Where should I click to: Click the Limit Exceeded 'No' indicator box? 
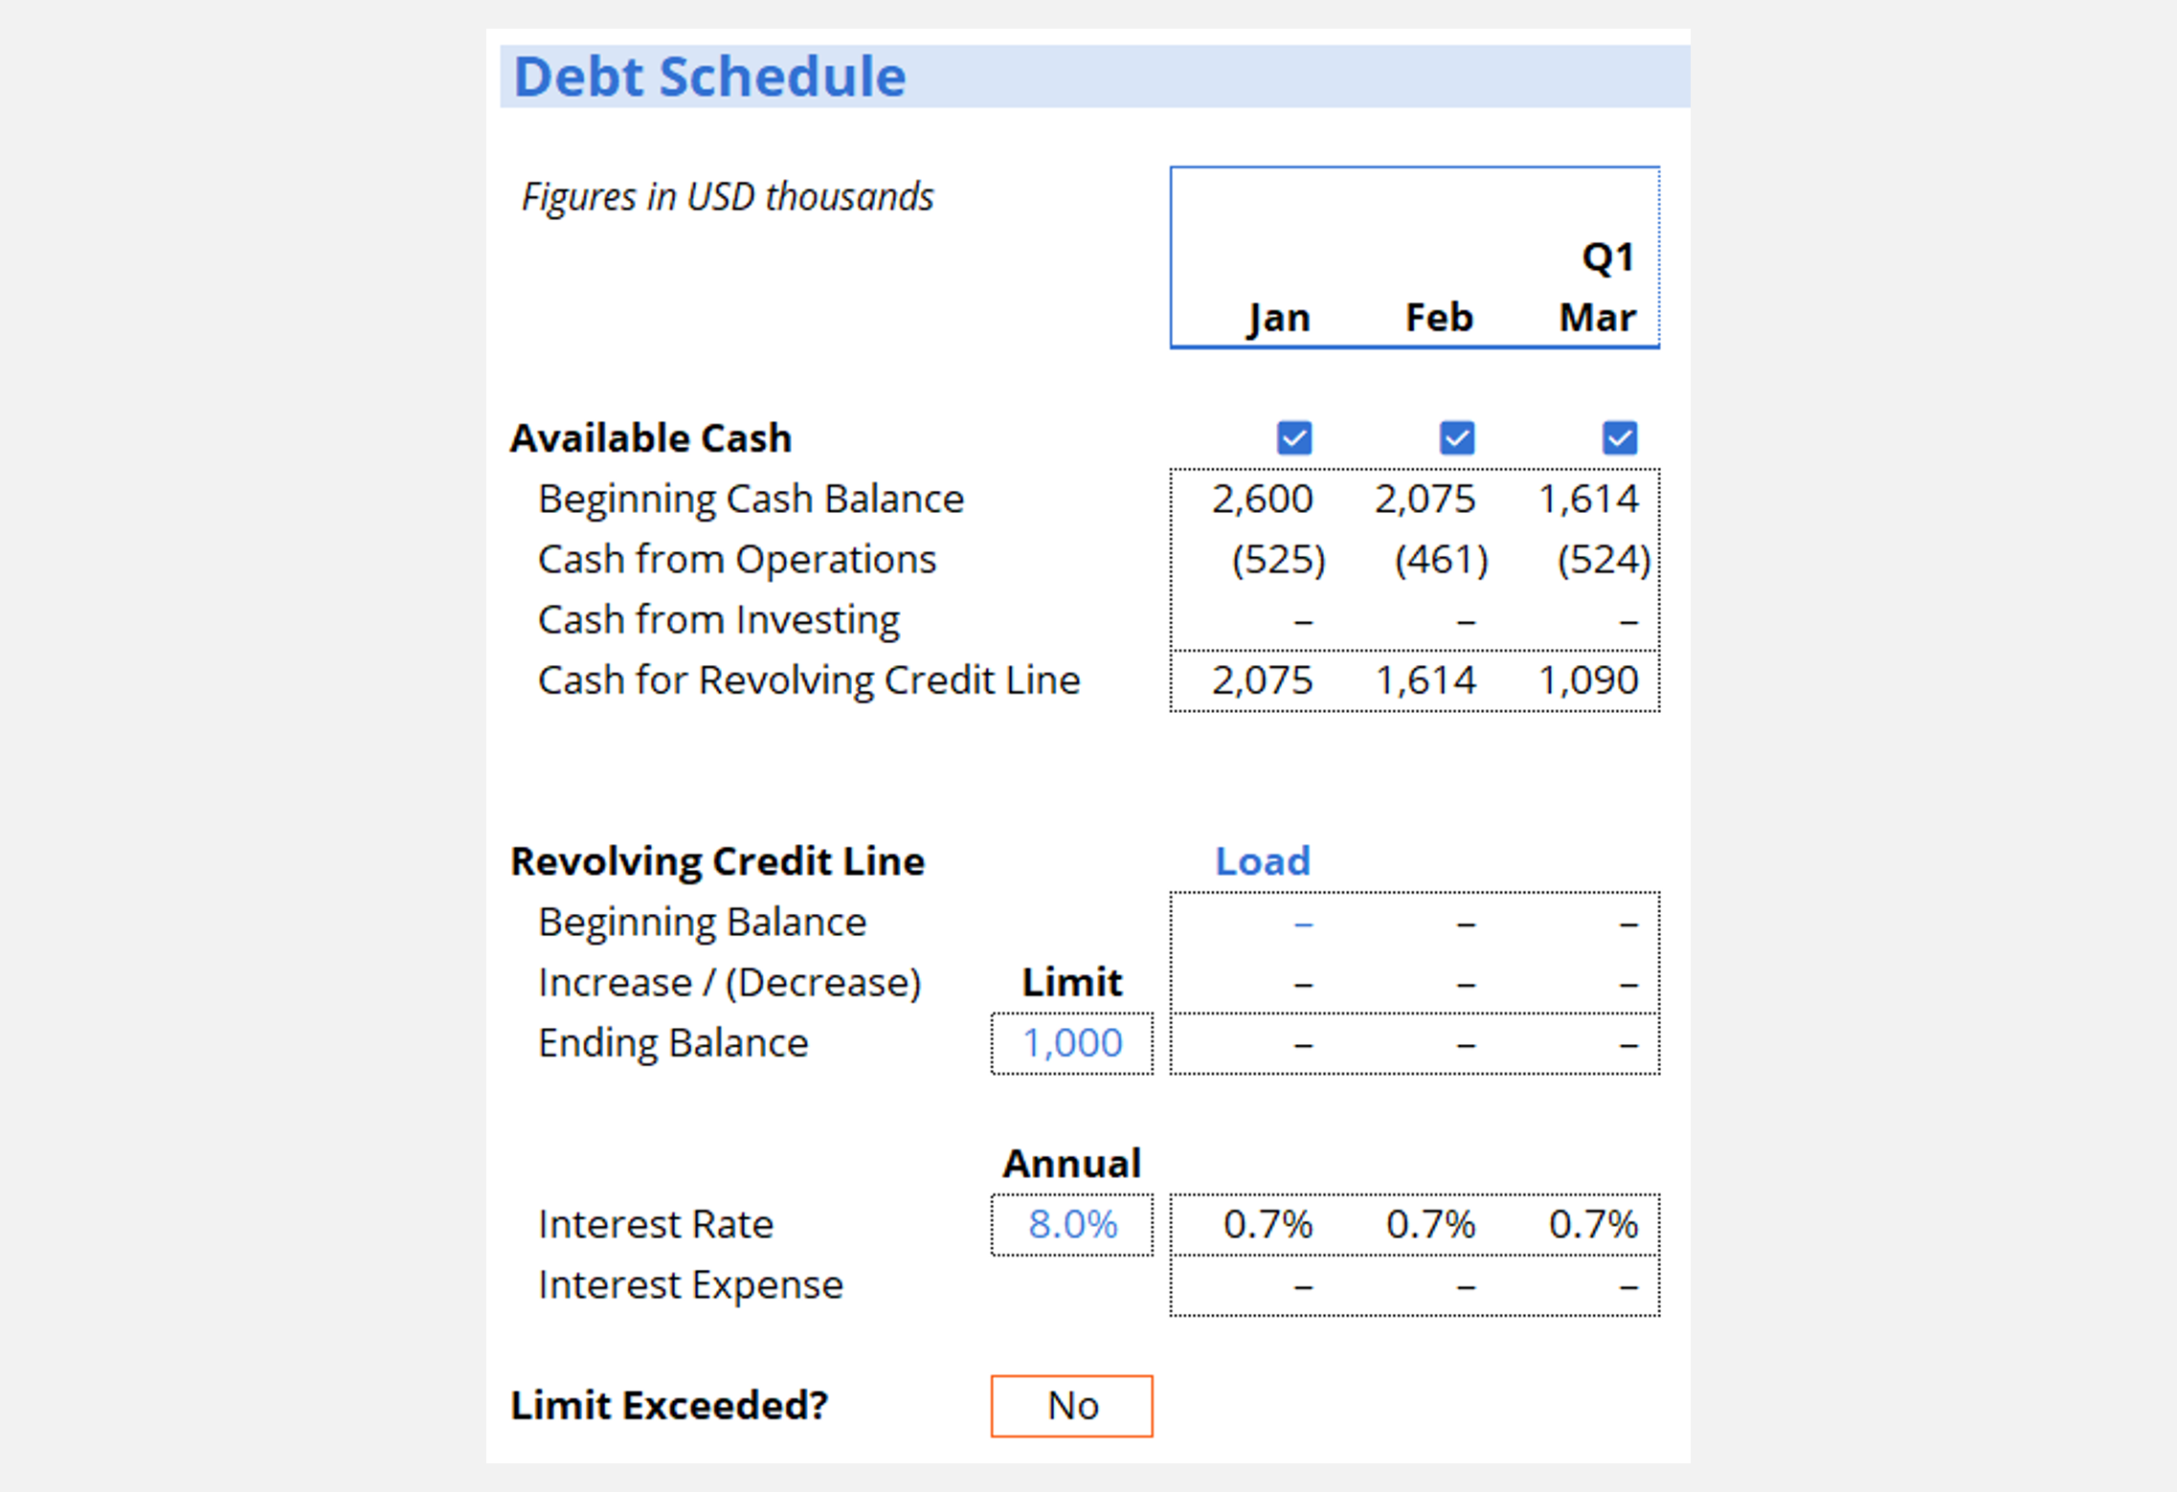(x=1072, y=1406)
